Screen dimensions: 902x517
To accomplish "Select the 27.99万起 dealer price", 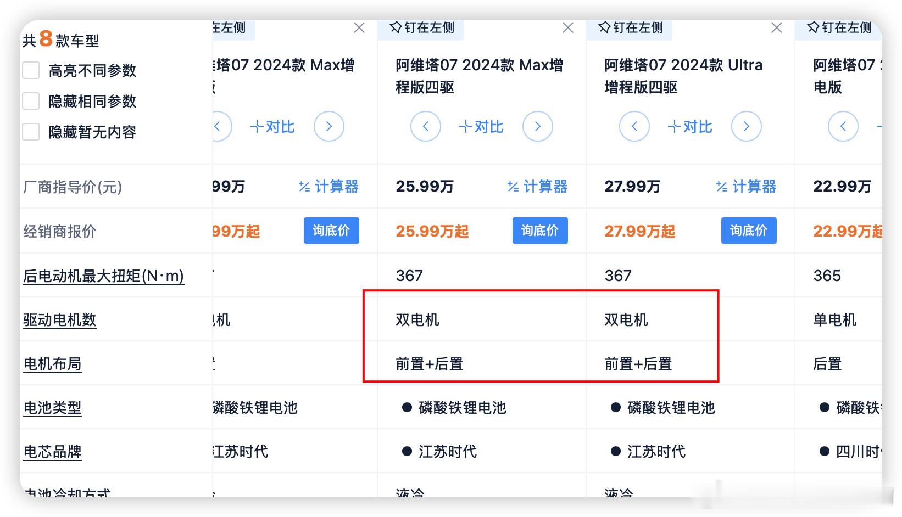I will (x=640, y=231).
